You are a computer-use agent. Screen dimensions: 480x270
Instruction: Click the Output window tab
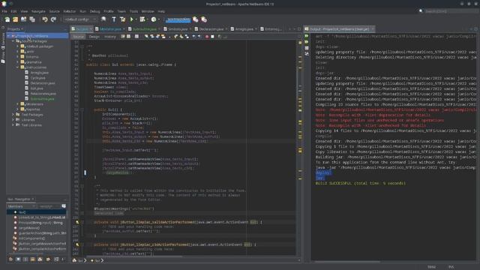point(339,29)
